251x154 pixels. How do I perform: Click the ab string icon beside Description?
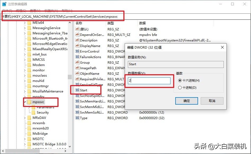tap(78, 40)
